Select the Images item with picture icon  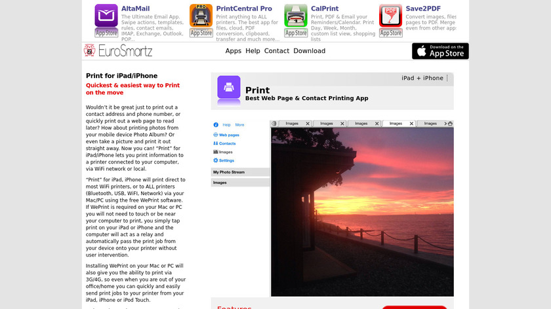click(223, 152)
